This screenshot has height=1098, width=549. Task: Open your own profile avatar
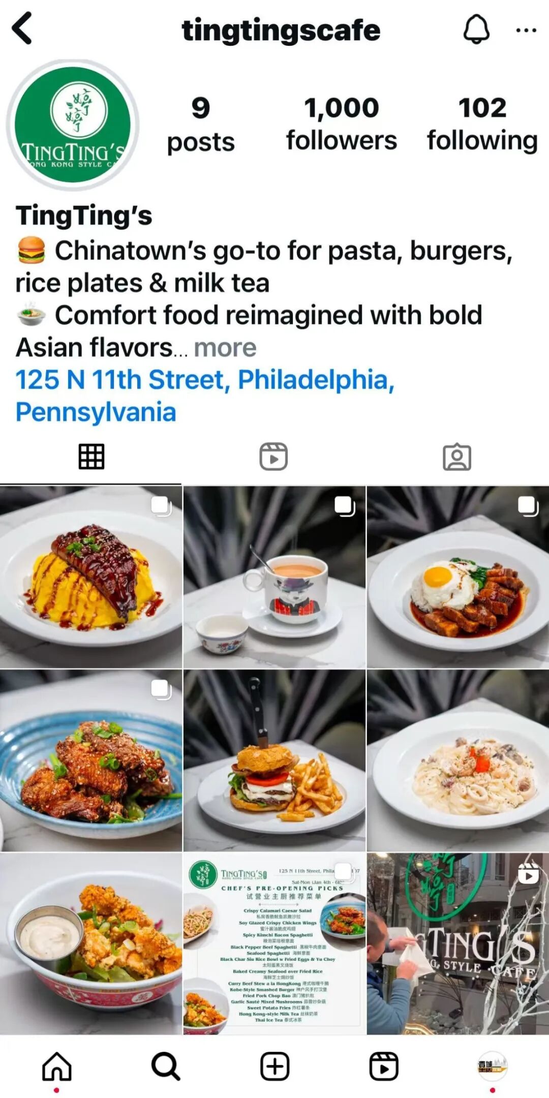[x=492, y=1066]
